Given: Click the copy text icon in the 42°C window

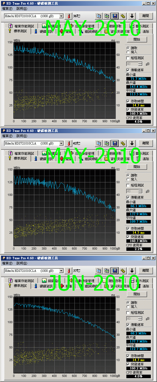Looking at the screenshot, I should click(x=99, y=143).
